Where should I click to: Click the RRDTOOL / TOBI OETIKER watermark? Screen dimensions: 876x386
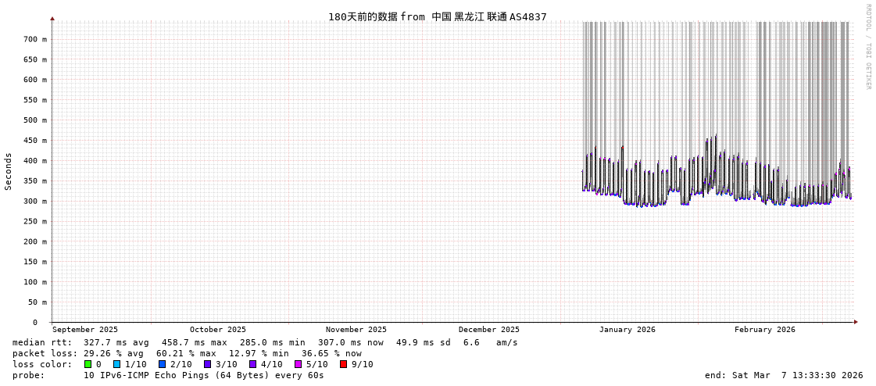pos(867,47)
